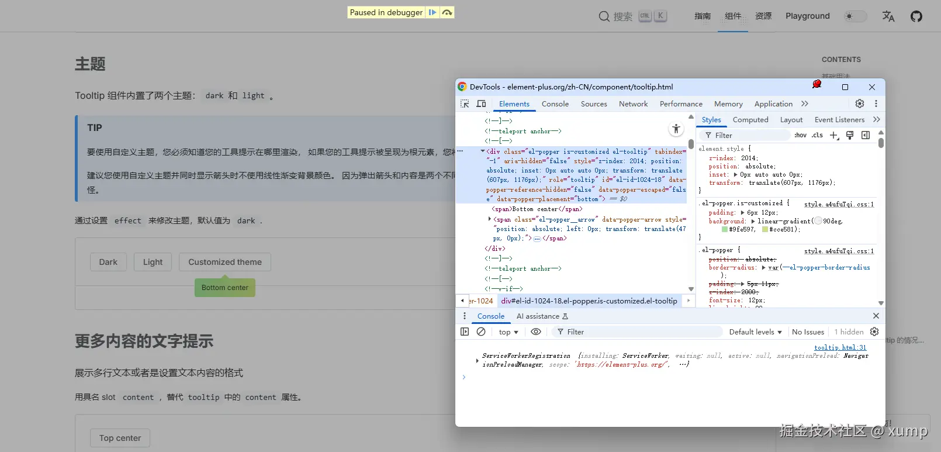Click the #9fe597 color swatch
941x452 pixels.
725,230
